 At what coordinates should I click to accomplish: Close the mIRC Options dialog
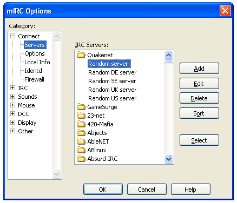click(x=225, y=11)
